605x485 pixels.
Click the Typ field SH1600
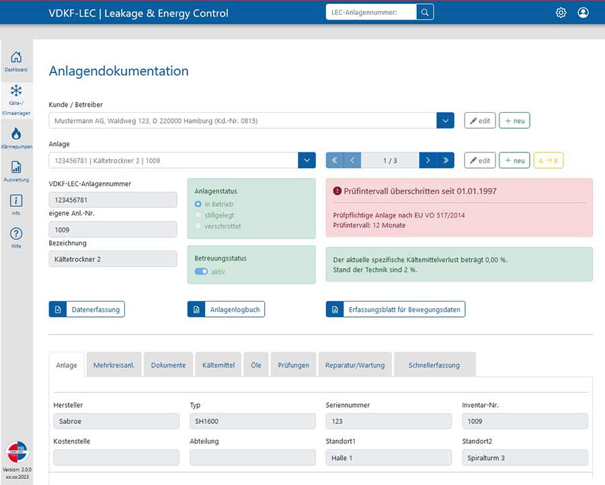[253, 421]
